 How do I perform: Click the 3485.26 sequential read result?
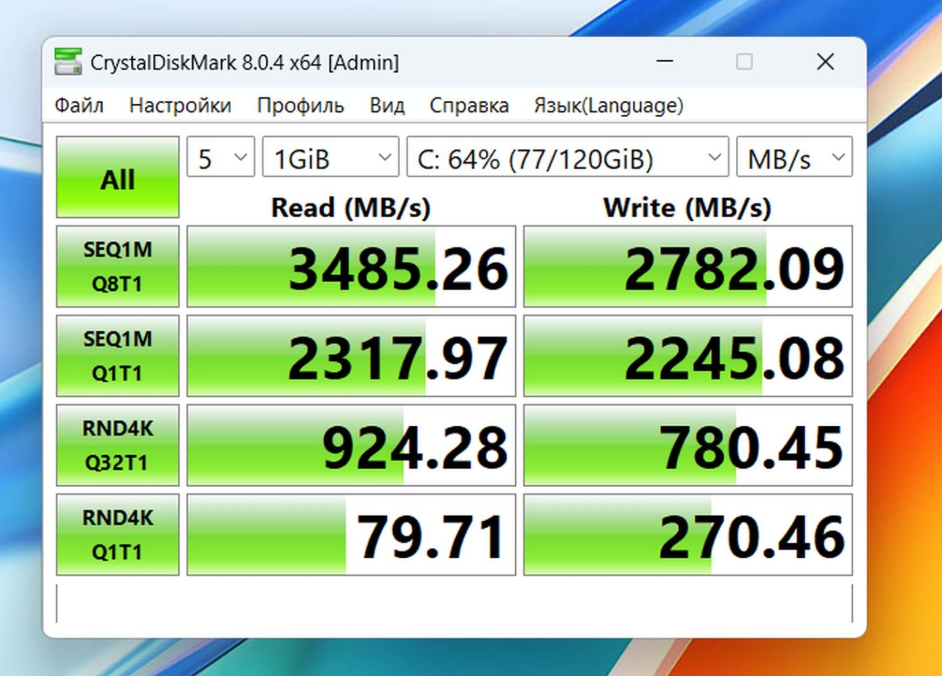click(351, 267)
